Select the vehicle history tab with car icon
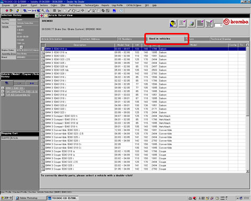This screenshot has height=201, width=251. [7, 83]
